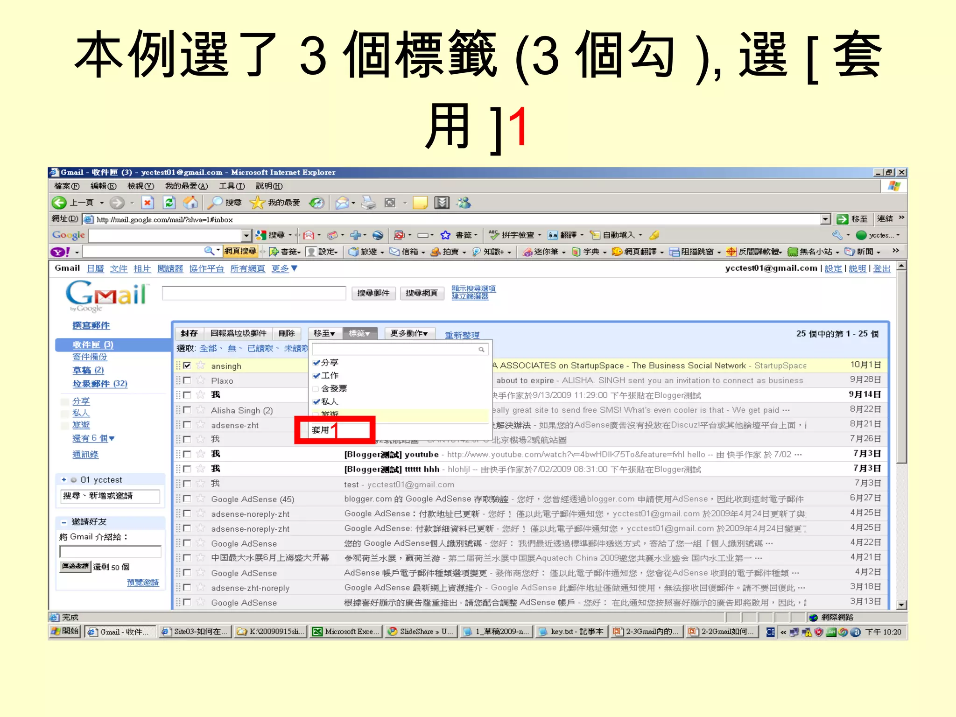
Task: Click the vertical scrollbar down arrow
Action: [901, 605]
